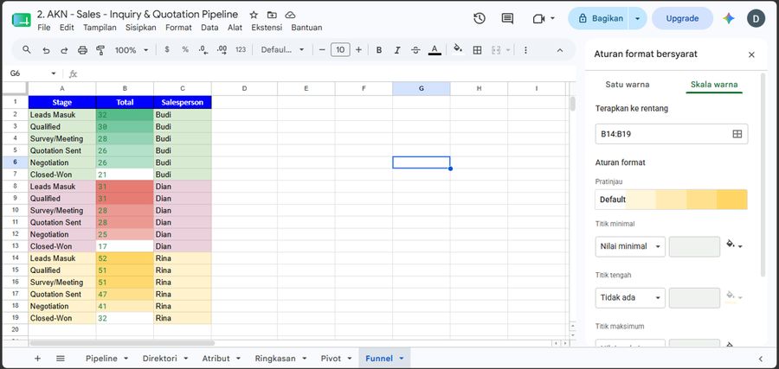The image size is (779, 369).
Task: Increase font size with plus button
Action: pyautogui.click(x=358, y=49)
